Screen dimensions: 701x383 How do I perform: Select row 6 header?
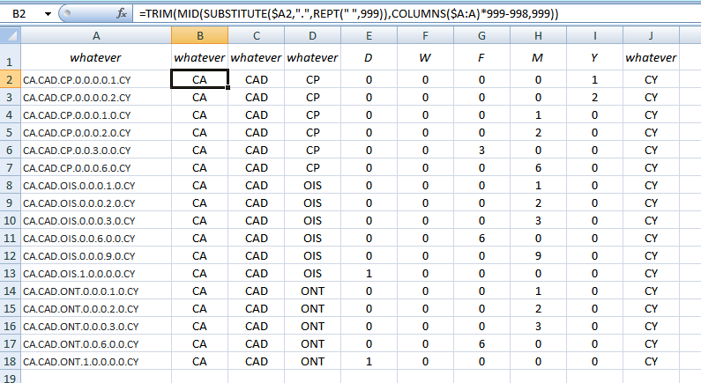pyautogui.click(x=10, y=151)
